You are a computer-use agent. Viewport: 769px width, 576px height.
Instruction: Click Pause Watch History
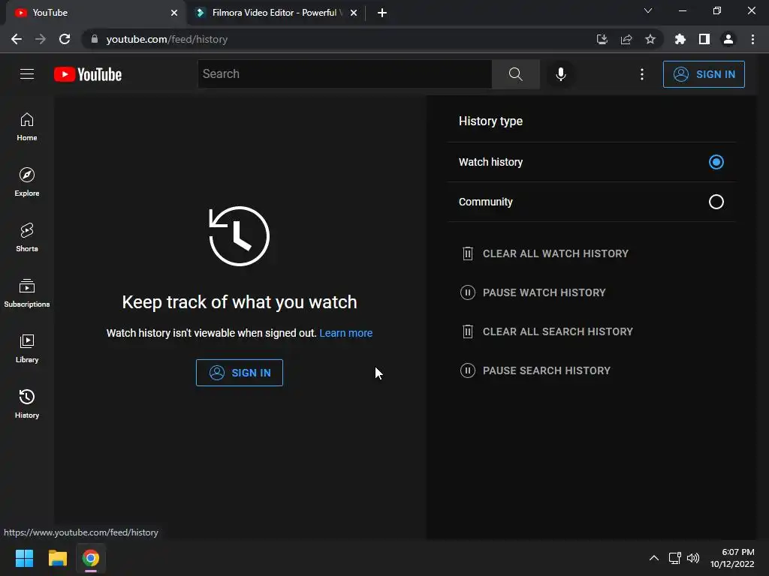[x=533, y=292]
